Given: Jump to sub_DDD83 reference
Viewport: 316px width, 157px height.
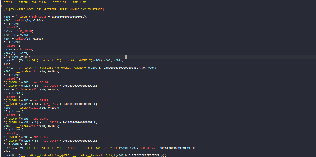Looking at the screenshot, I should [x=39, y=16].
